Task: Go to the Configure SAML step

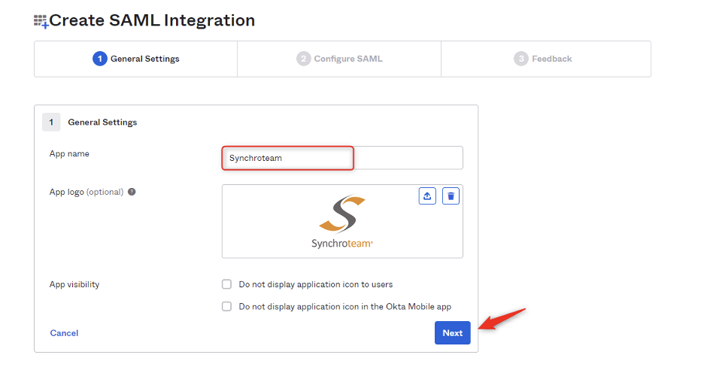Action: [x=339, y=59]
